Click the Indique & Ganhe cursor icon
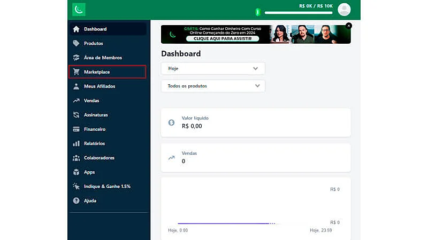This screenshot has height=240, width=428. (76, 186)
